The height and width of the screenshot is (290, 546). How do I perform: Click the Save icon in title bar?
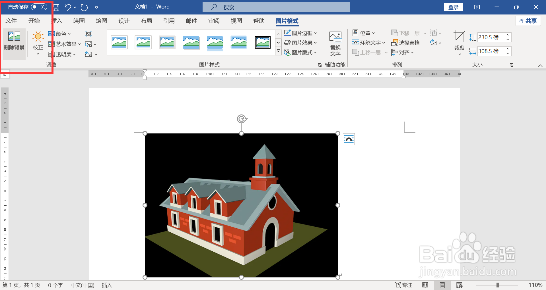[56, 7]
